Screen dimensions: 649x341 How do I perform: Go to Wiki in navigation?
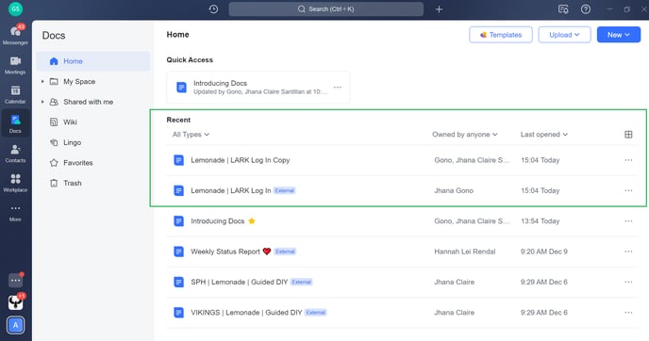(x=70, y=122)
